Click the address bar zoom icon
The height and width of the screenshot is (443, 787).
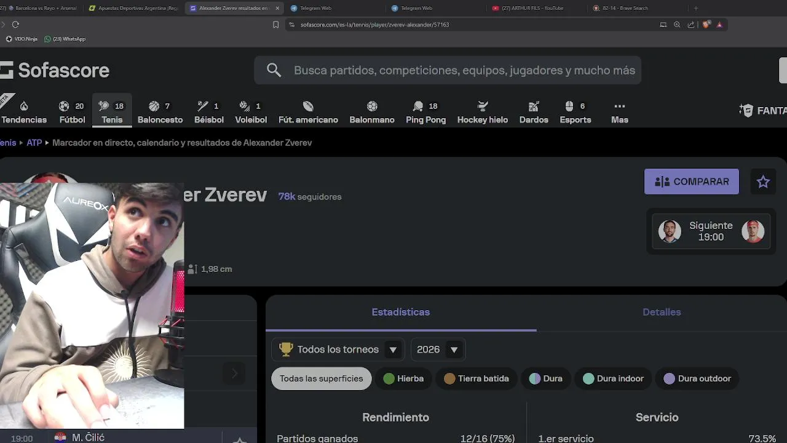point(677,25)
